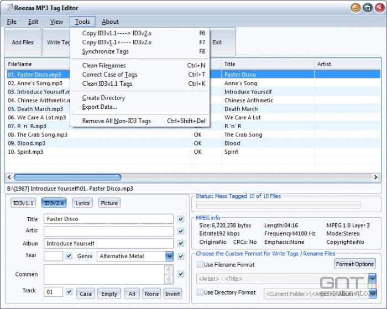Open Format Options
Screen dimensions: 387x309
(355, 264)
